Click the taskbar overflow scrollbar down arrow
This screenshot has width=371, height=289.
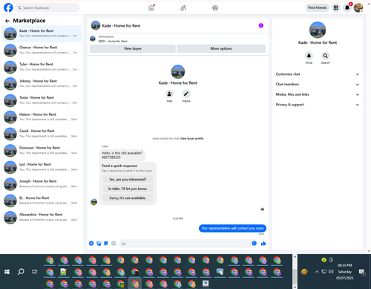click(295, 287)
